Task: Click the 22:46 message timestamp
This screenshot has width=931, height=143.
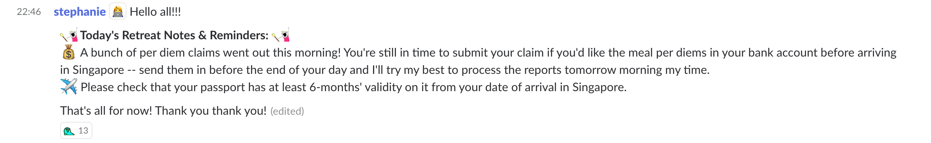Action: pos(29,12)
